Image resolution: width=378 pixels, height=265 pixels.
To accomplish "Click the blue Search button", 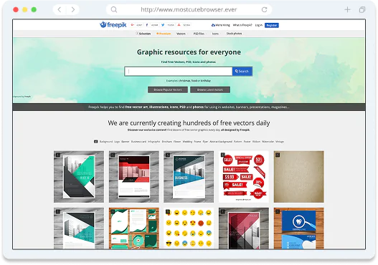I will pyautogui.click(x=242, y=71).
